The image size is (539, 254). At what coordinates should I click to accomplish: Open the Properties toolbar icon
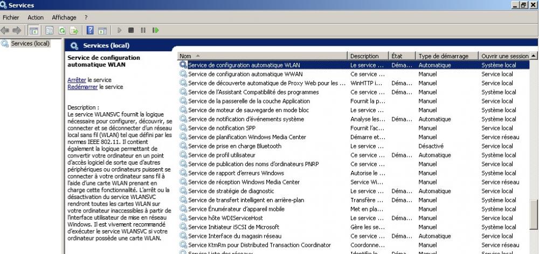point(49,30)
